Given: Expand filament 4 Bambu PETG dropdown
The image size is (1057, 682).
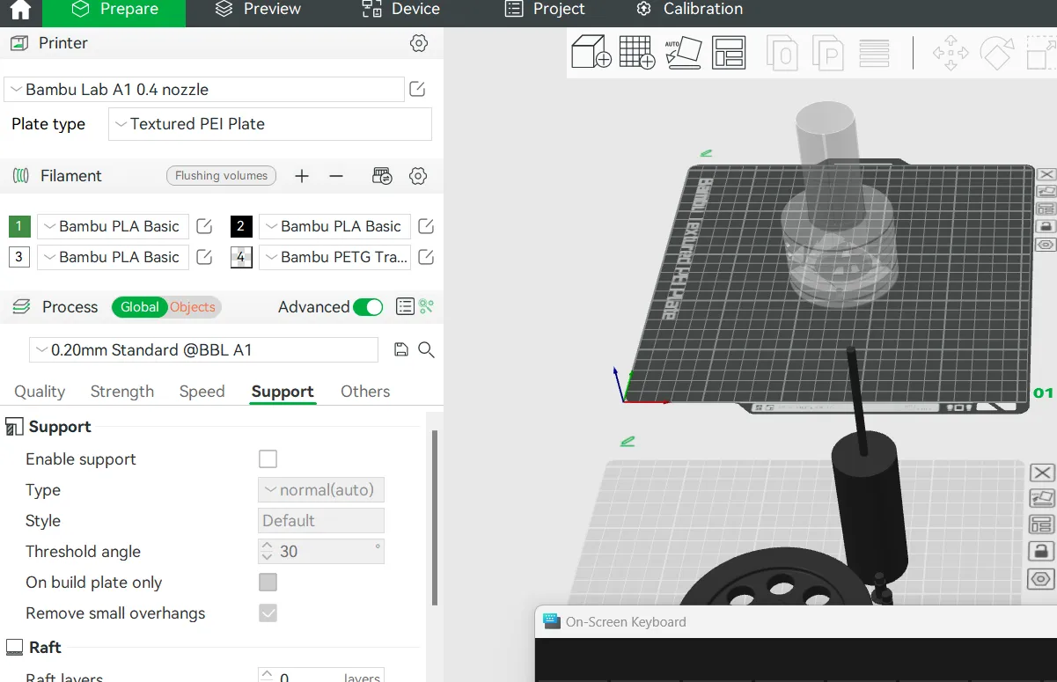Looking at the screenshot, I should point(335,257).
